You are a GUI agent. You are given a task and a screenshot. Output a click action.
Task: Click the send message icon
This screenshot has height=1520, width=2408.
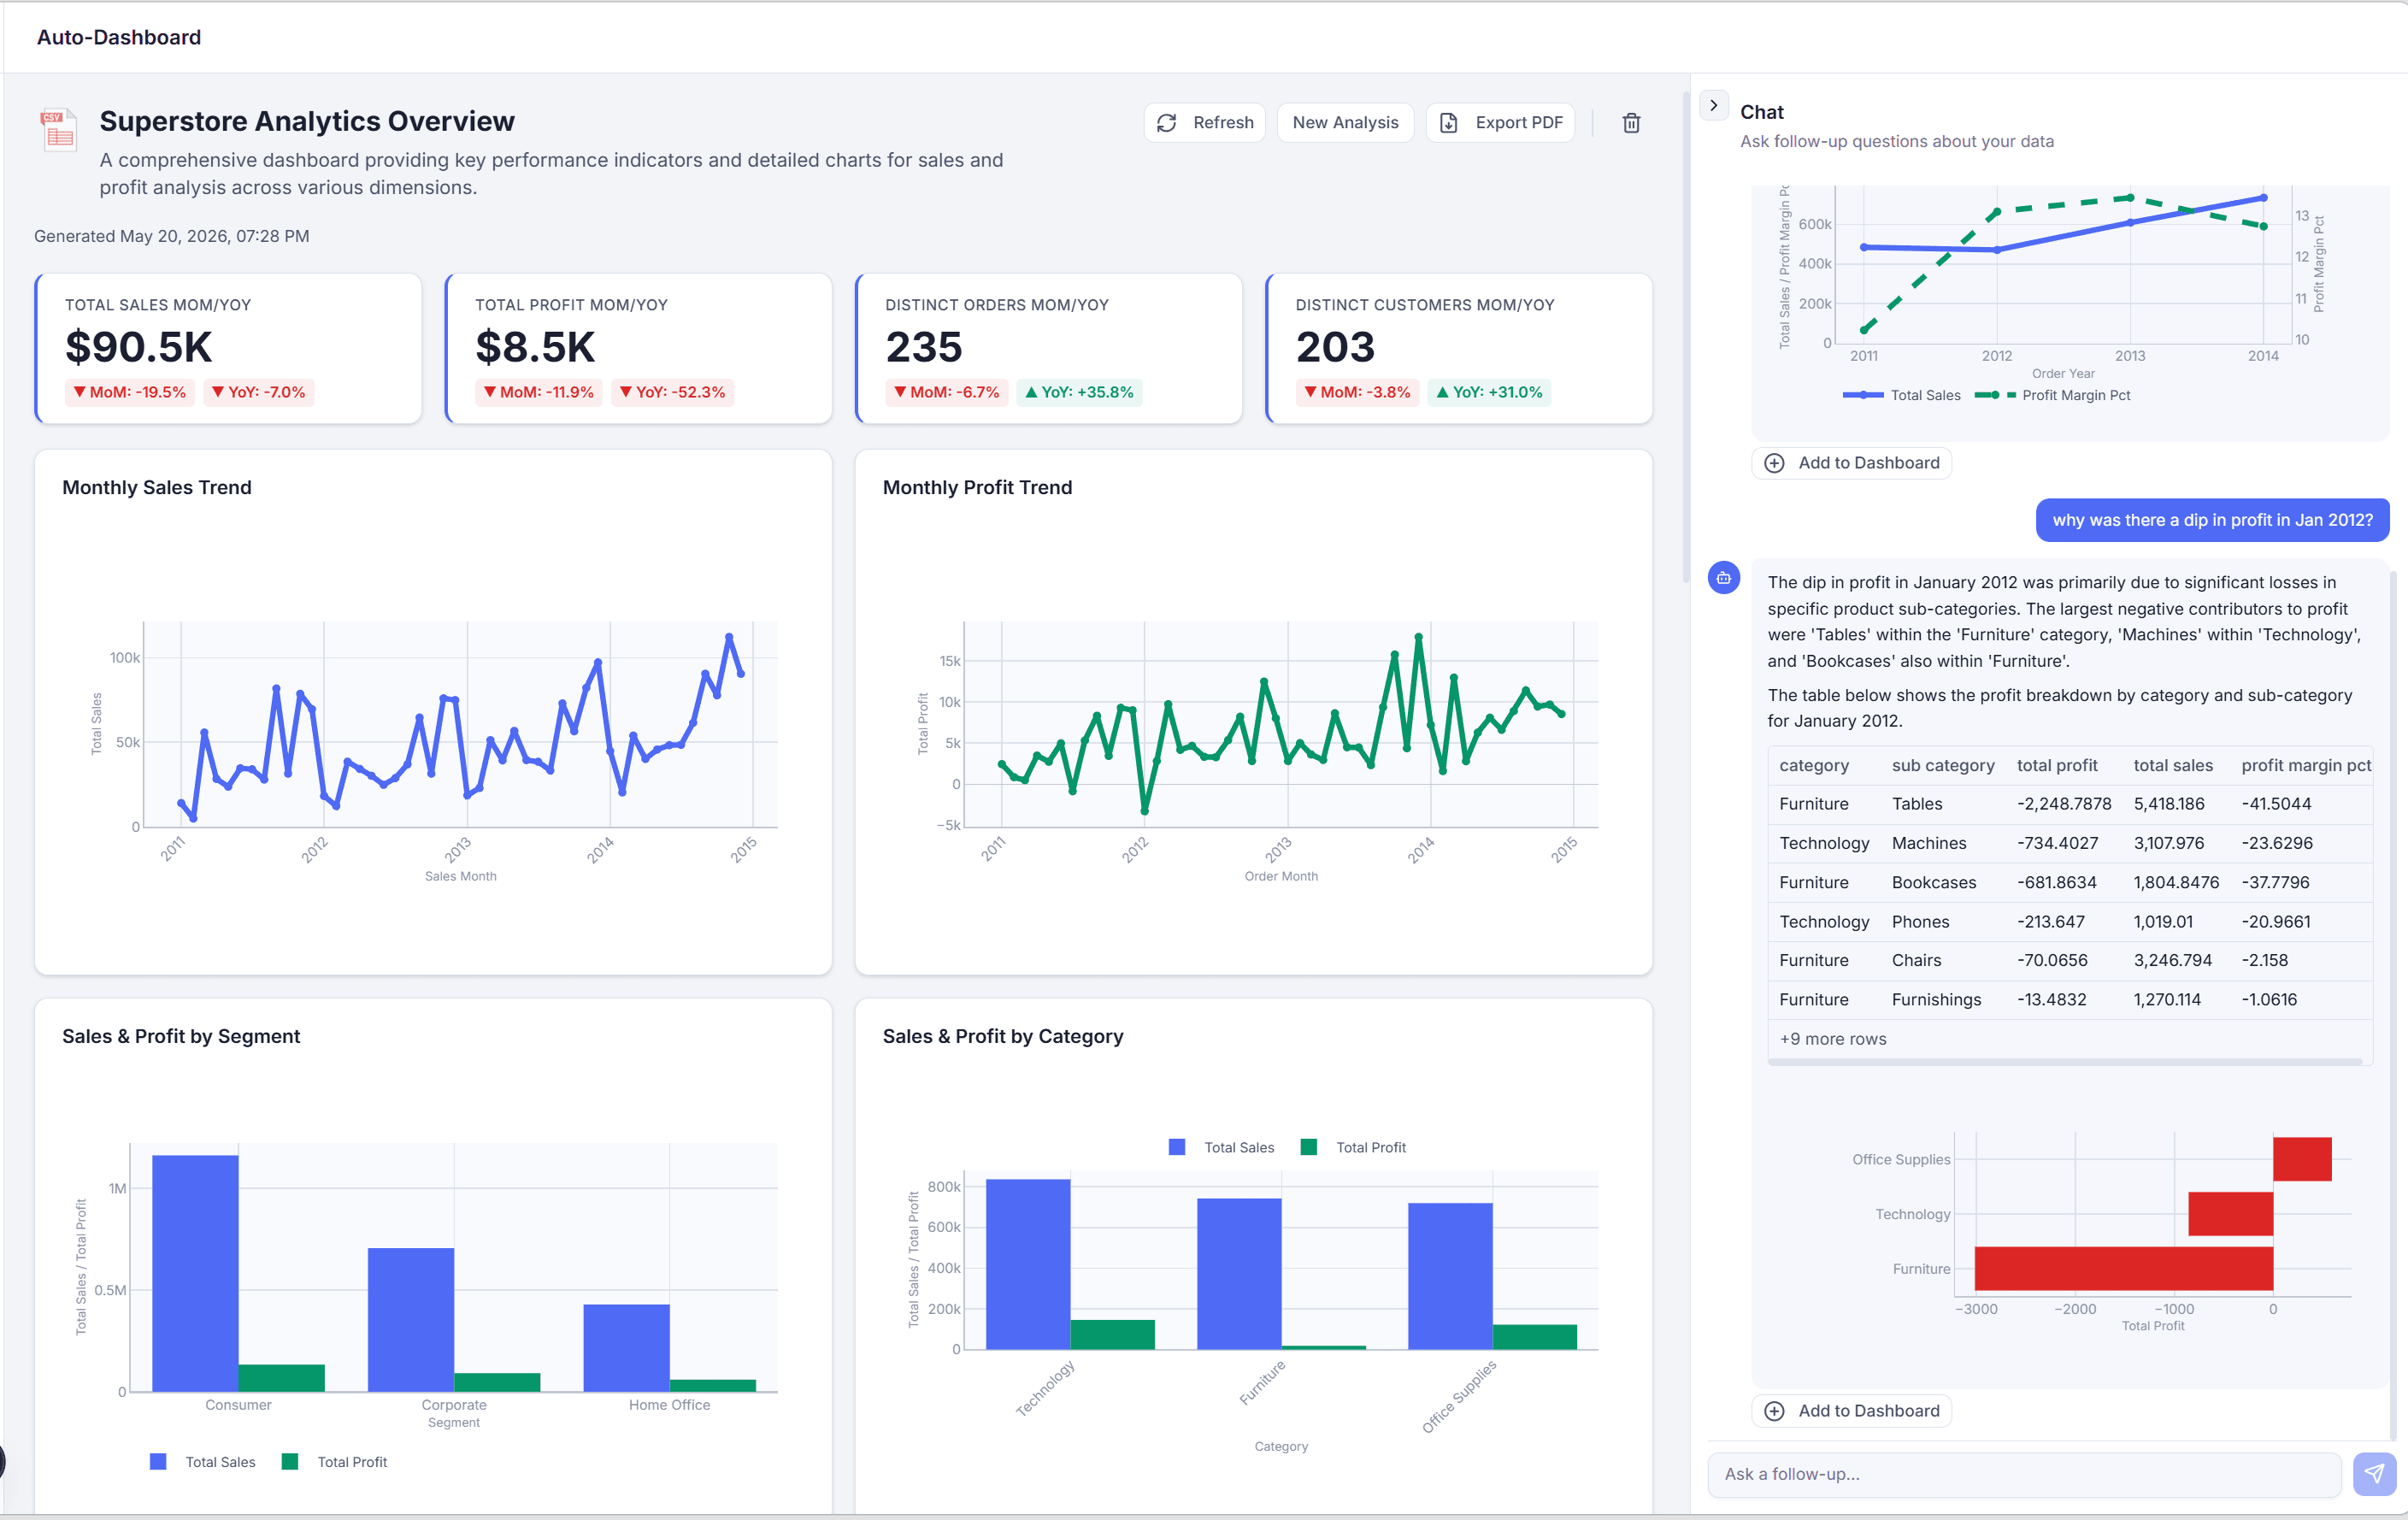click(2373, 1473)
